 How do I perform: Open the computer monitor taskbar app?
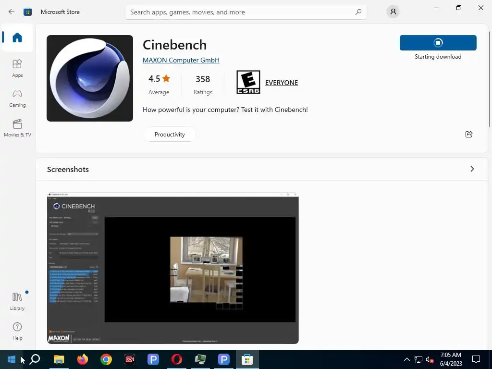click(x=200, y=359)
